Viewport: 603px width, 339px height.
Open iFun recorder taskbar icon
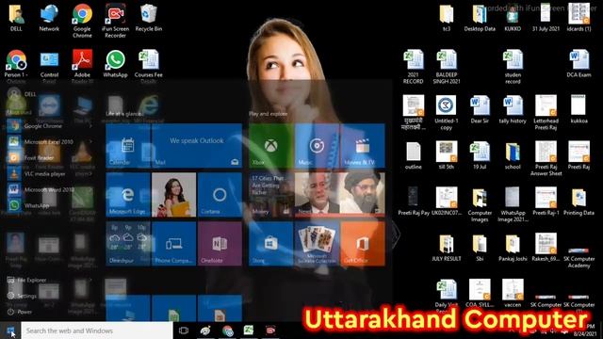click(x=270, y=331)
